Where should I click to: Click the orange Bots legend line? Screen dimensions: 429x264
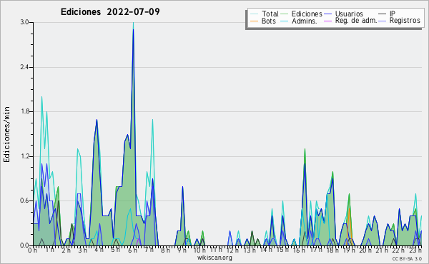254,21
